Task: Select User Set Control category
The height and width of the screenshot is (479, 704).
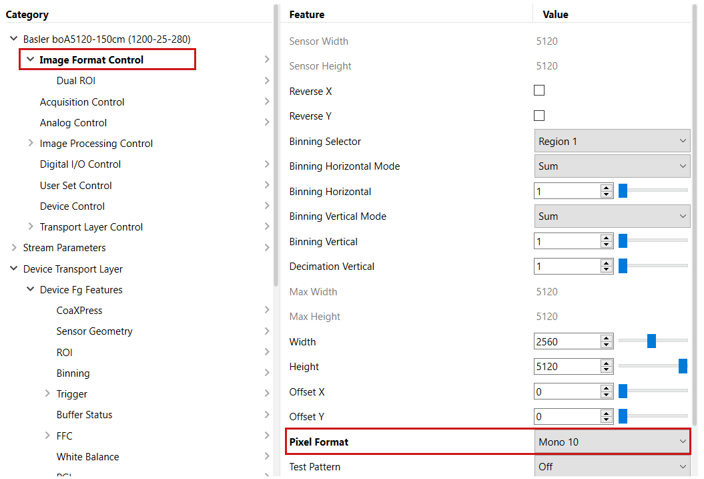Action: pyautogui.click(x=75, y=186)
